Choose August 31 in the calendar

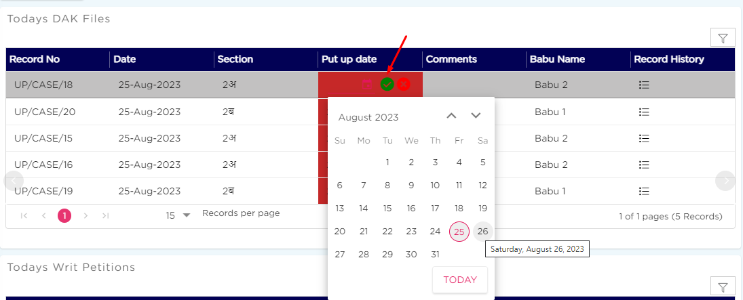[435, 254]
